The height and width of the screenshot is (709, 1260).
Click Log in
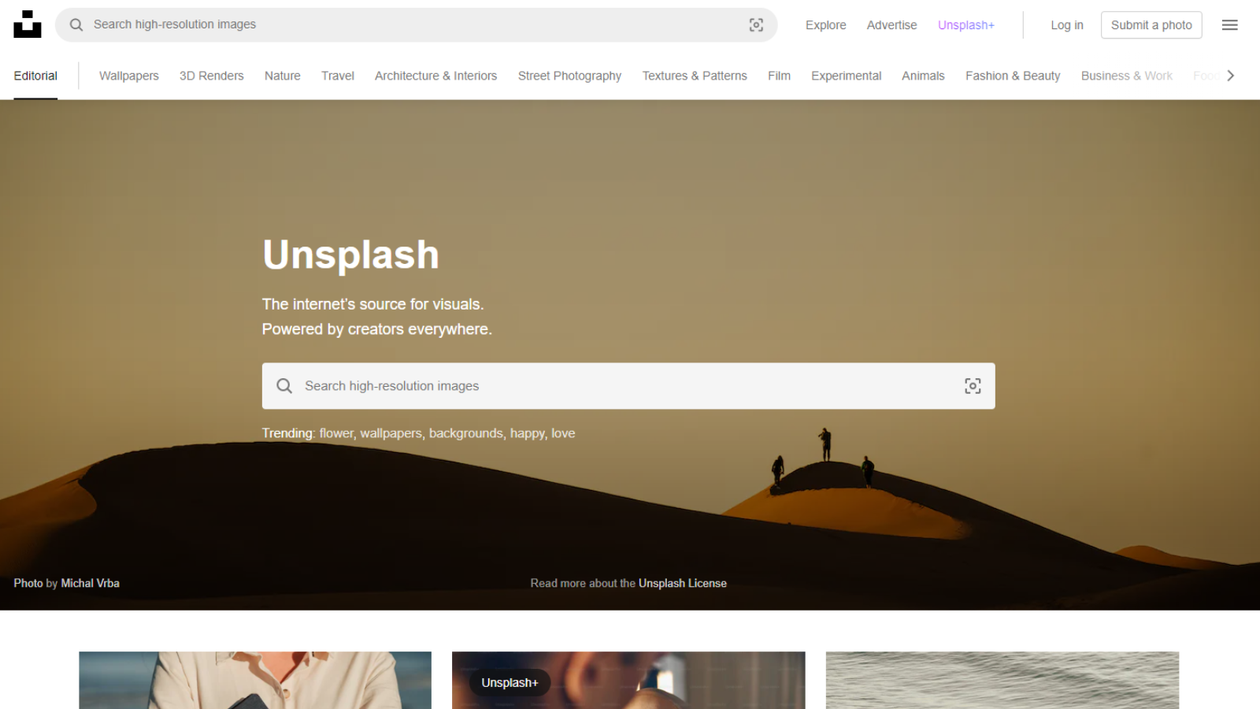[x=1067, y=25]
